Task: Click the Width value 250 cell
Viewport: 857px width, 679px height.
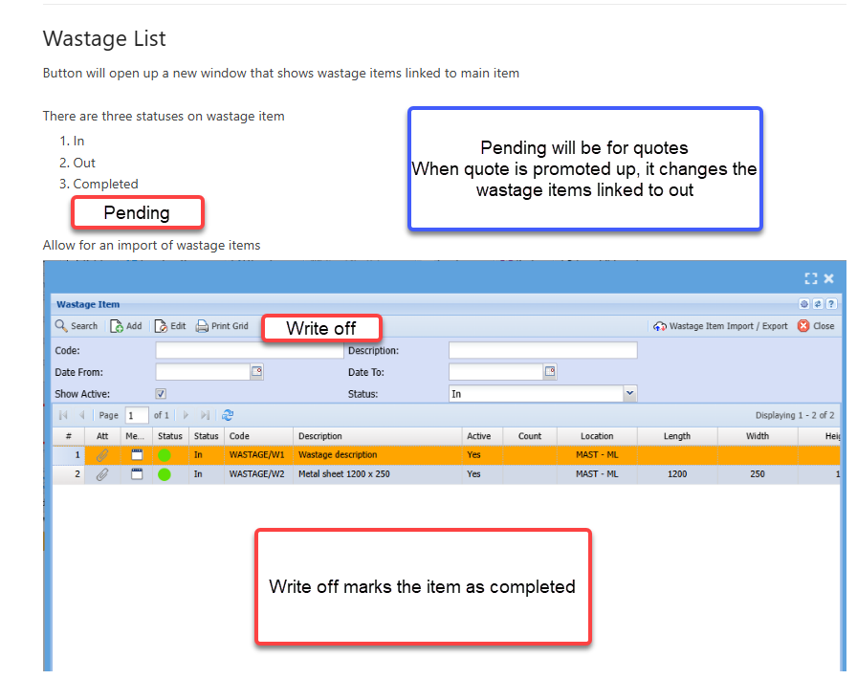Action: (758, 474)
